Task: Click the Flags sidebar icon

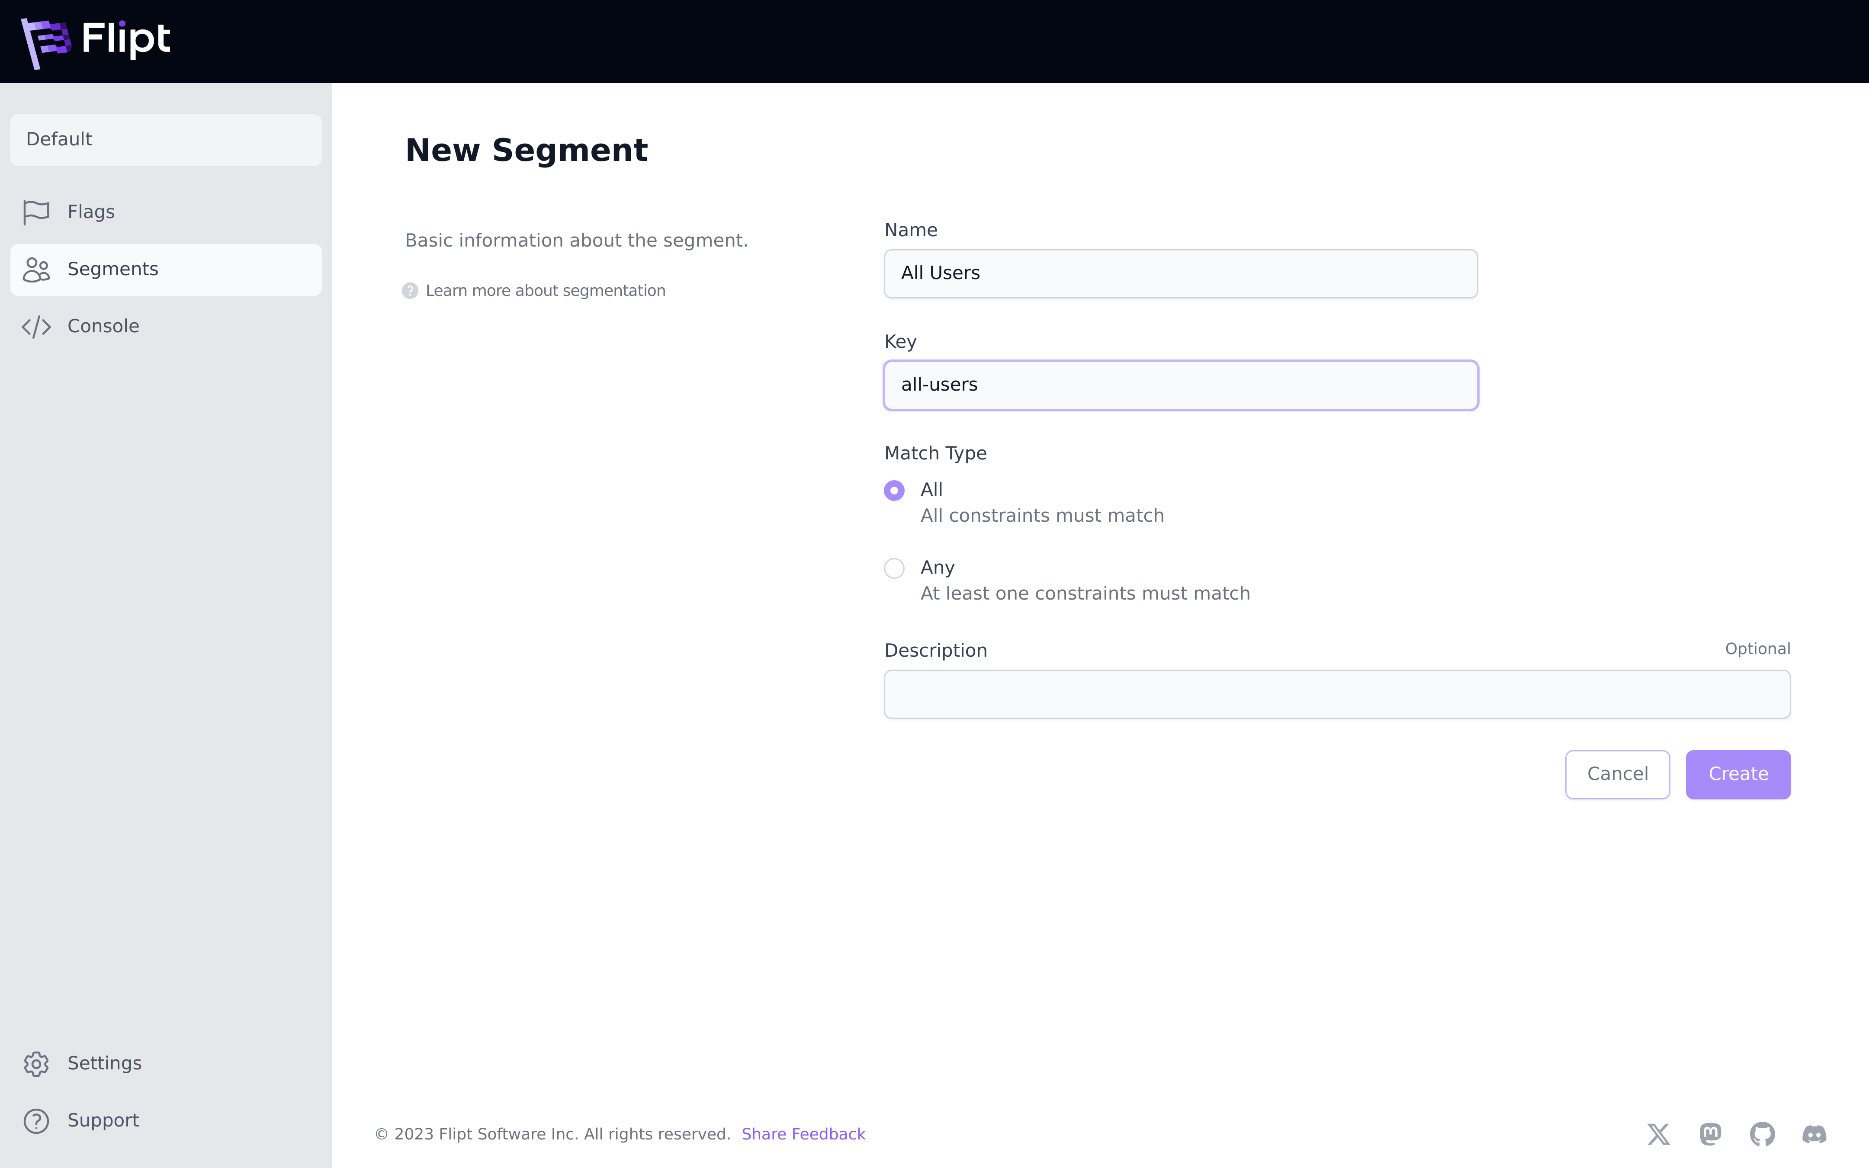Action: [36, 212]
